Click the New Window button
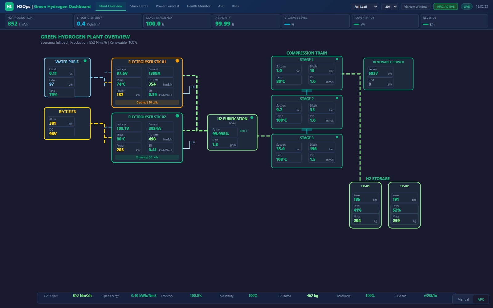Image resolution: width=493 pixels, height=308 pixels. tap(415, 6)
